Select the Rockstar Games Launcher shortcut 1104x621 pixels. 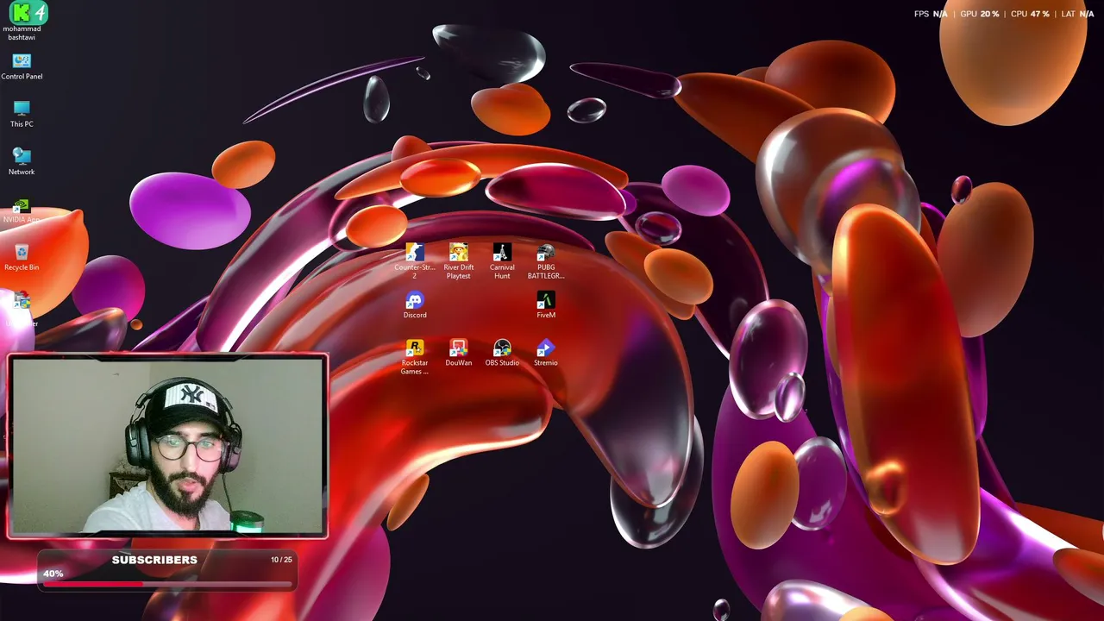click(x=415, y=357)
